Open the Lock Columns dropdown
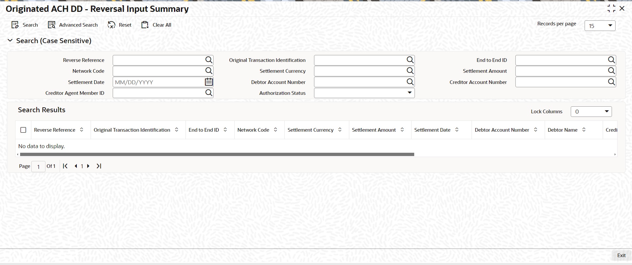The width and height of the screenshot is (632, 265). coord(591,112)
